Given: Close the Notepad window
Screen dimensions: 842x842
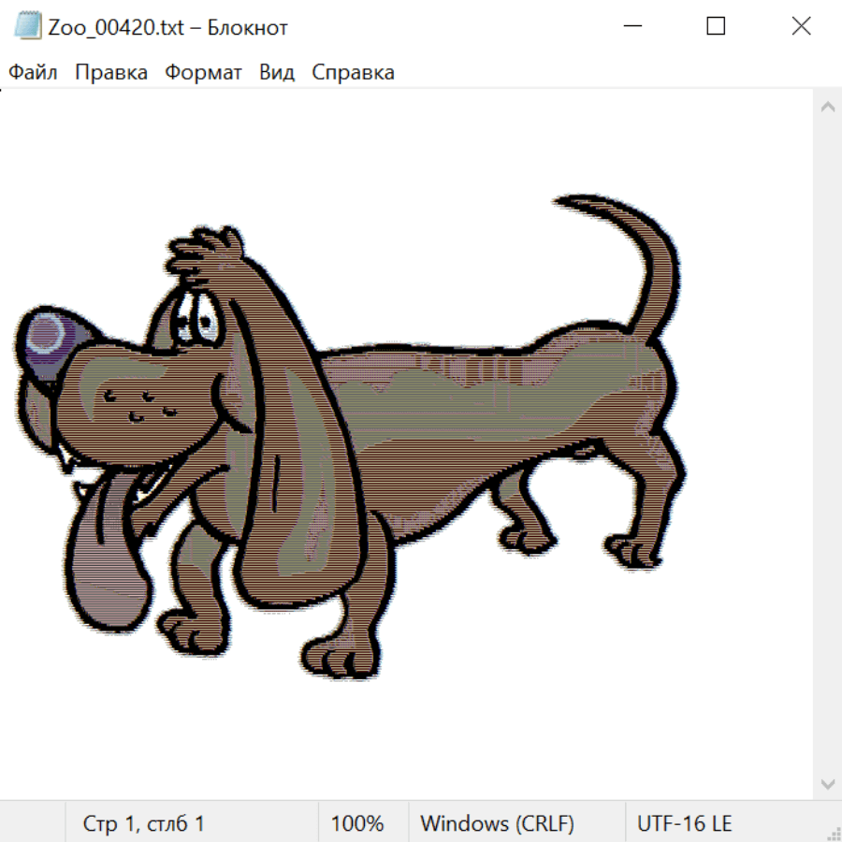Looking at the screenshot, I should 801,26.
